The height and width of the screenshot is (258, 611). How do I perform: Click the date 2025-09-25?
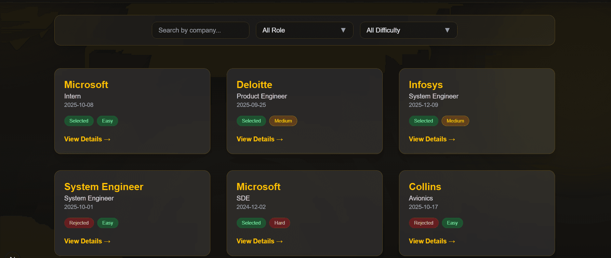click(251, 105)
